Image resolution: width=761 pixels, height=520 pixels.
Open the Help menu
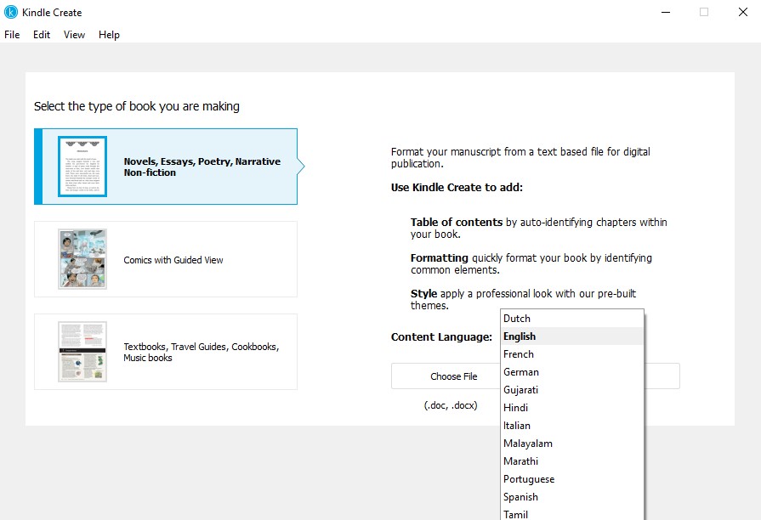pos(109,35)
